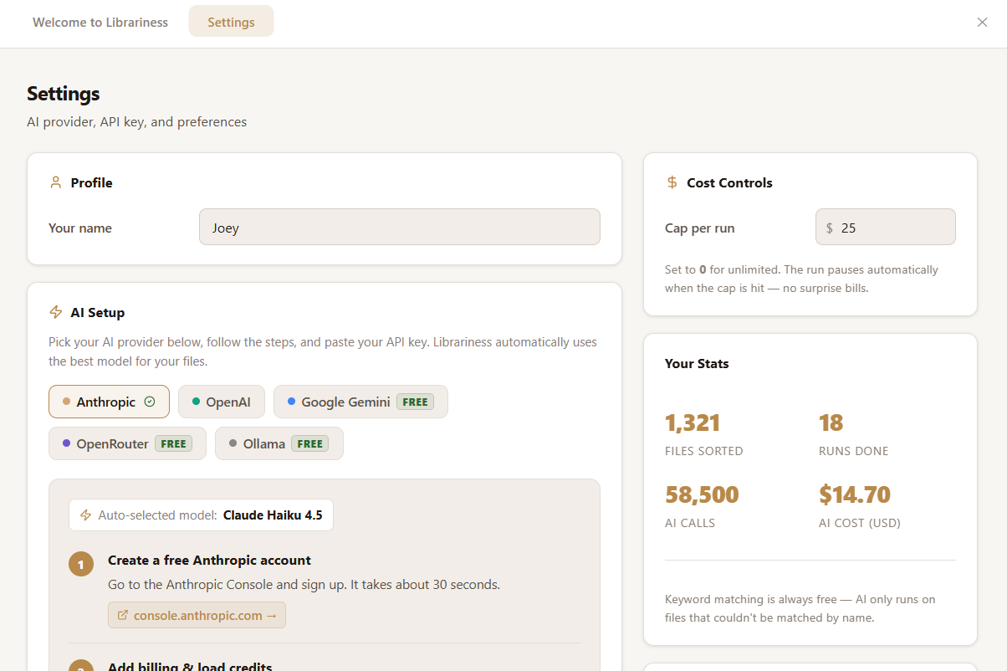
Task: Click the FREE badge on Google Gemini
Action: [x=415, y=402]
